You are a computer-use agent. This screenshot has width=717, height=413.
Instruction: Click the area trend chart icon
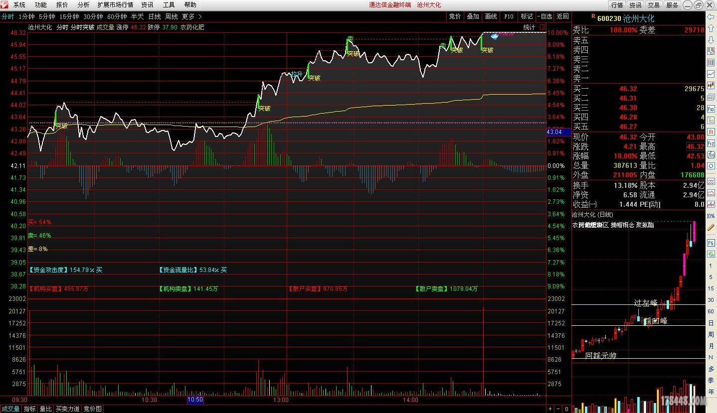(x=711, y=193)
